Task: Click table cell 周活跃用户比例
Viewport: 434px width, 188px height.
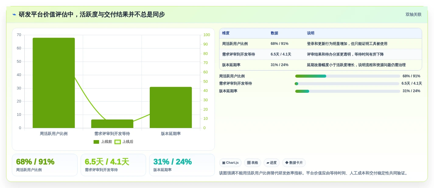Action: click(x=235, y=44)
